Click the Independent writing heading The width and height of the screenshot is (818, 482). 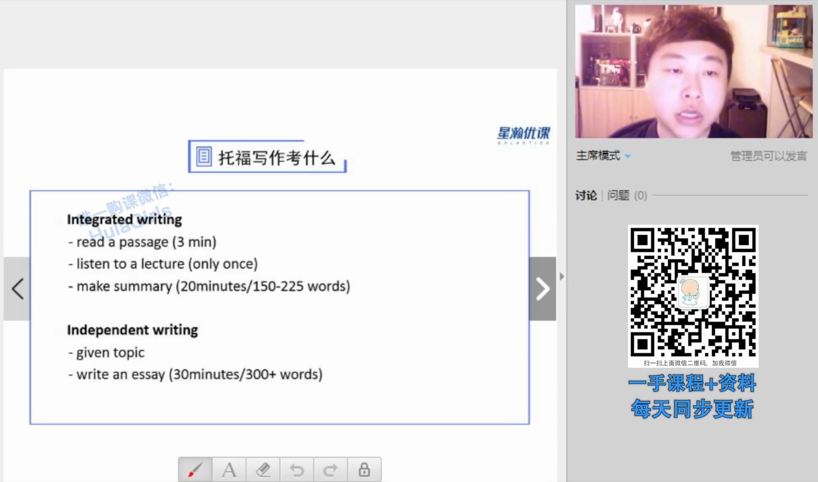132,330
